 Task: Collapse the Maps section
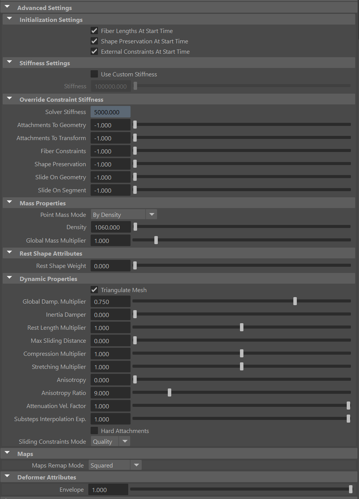7,452
